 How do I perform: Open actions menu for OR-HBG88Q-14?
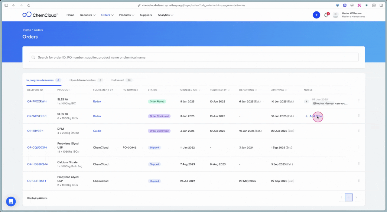359,164
